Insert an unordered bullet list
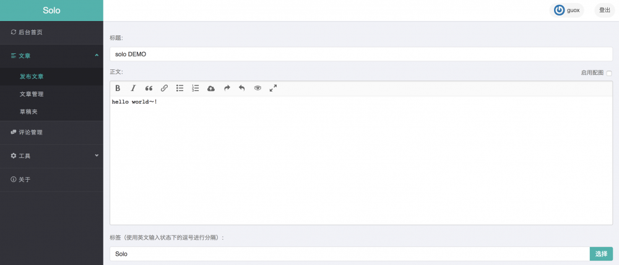619x265 pixels. coord(180,88)
